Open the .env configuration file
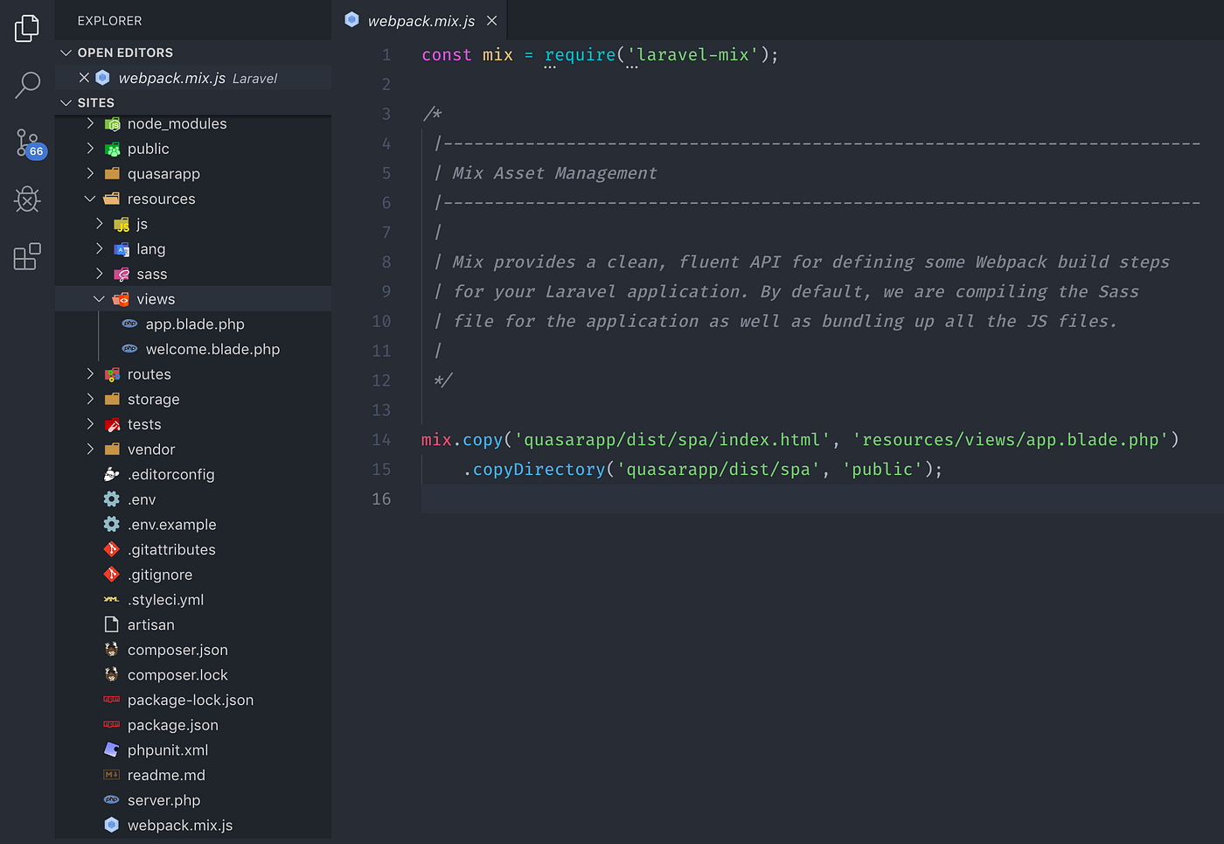This screenshot has width=1224, height=844. [144, 499]
